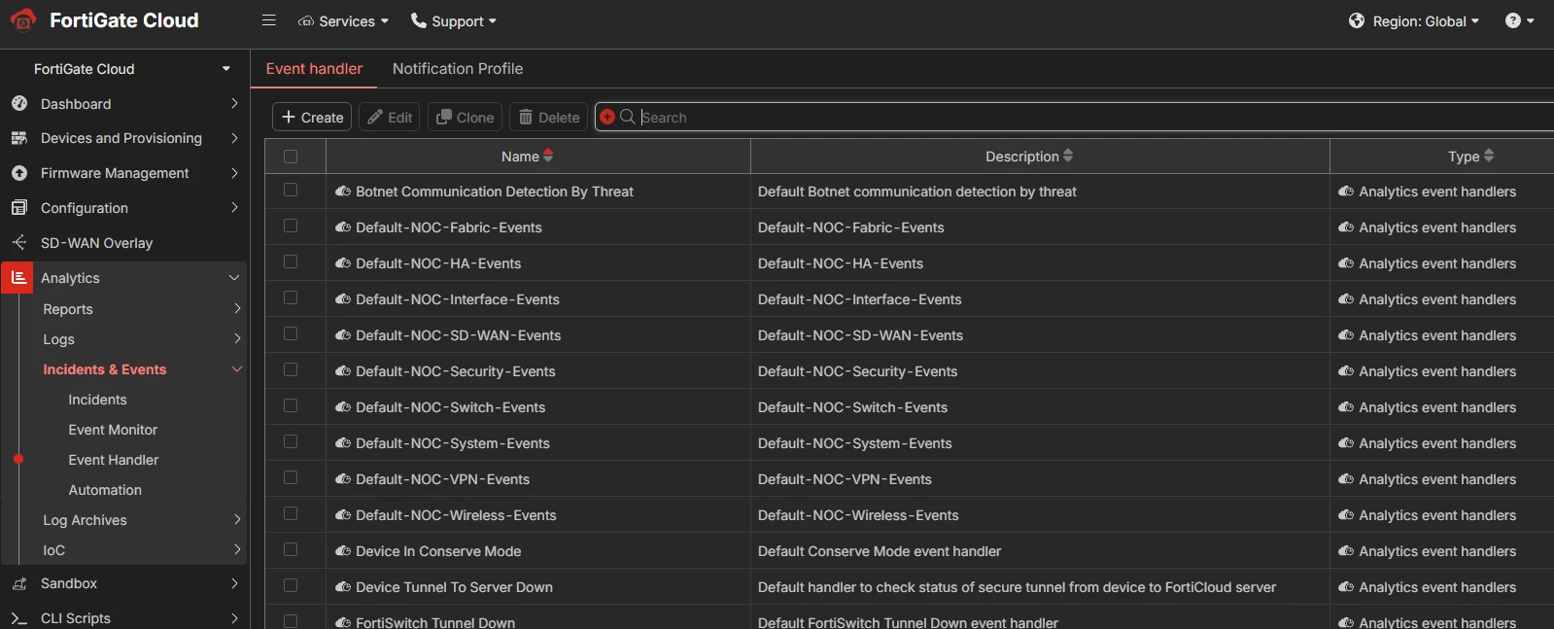Expand the Firmware Management chevron
Screen dimensions: 1554x629
pyautogui.click(x=234, y=173)
